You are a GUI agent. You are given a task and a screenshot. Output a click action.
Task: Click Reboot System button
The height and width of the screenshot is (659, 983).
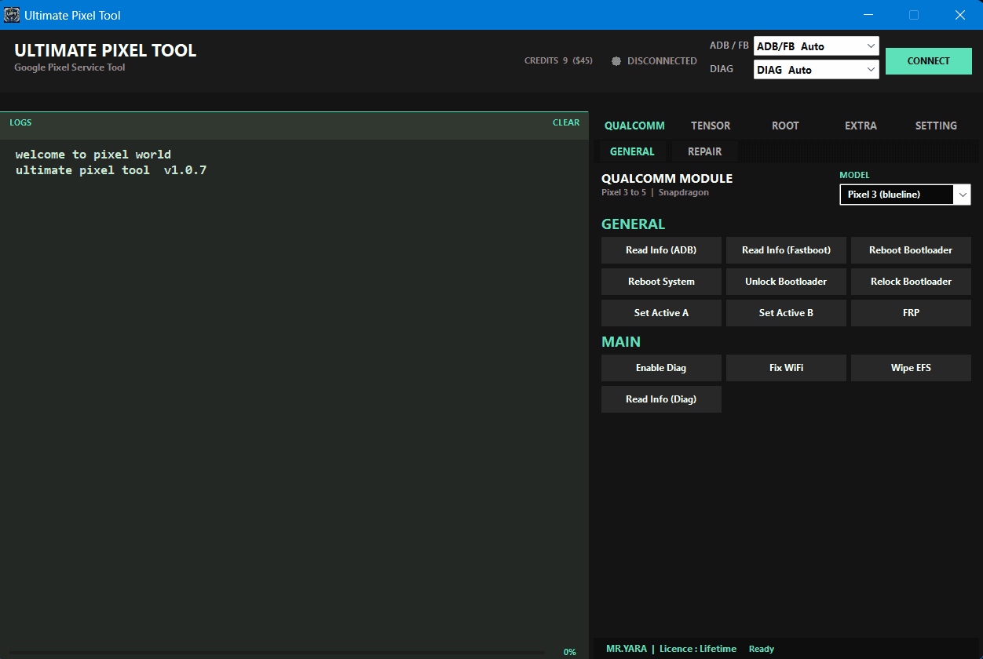point(661,282)
